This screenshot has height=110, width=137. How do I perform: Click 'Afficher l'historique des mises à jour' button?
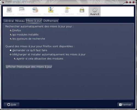click(29, 67)
